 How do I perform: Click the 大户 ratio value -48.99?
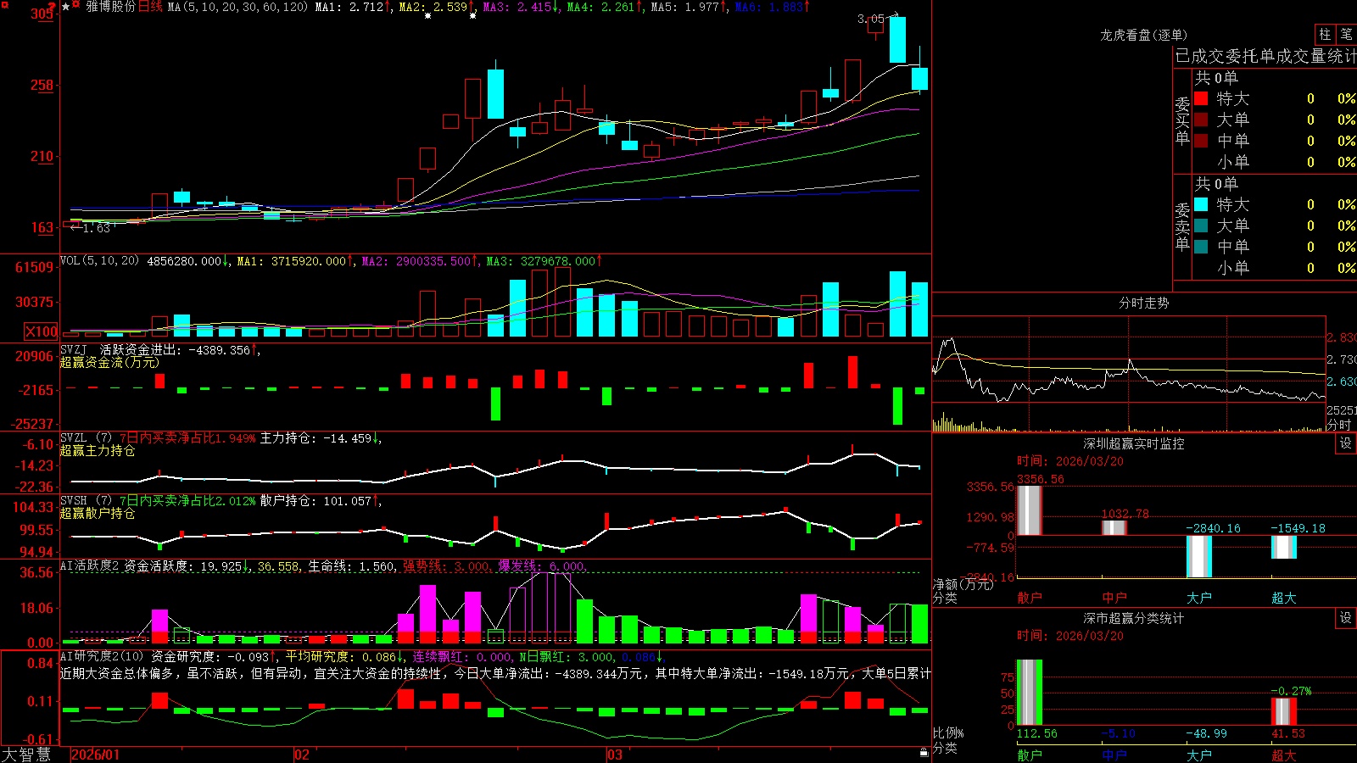1206,733
